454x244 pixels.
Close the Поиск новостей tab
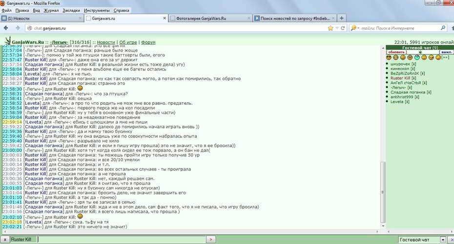(x=333, y=18)
